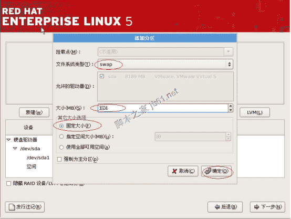Enable the force to be primary partition checkbox
The width and height of the screenshot is (291, 219).
[x=59, y=159]
